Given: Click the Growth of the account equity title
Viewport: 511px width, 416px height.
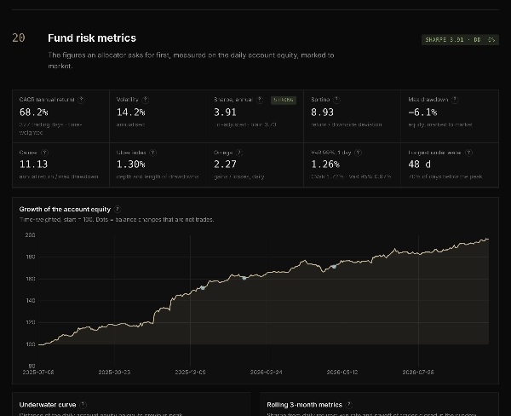Looking at the screenshot, I should pyautogui.click(x=65, y=210).
